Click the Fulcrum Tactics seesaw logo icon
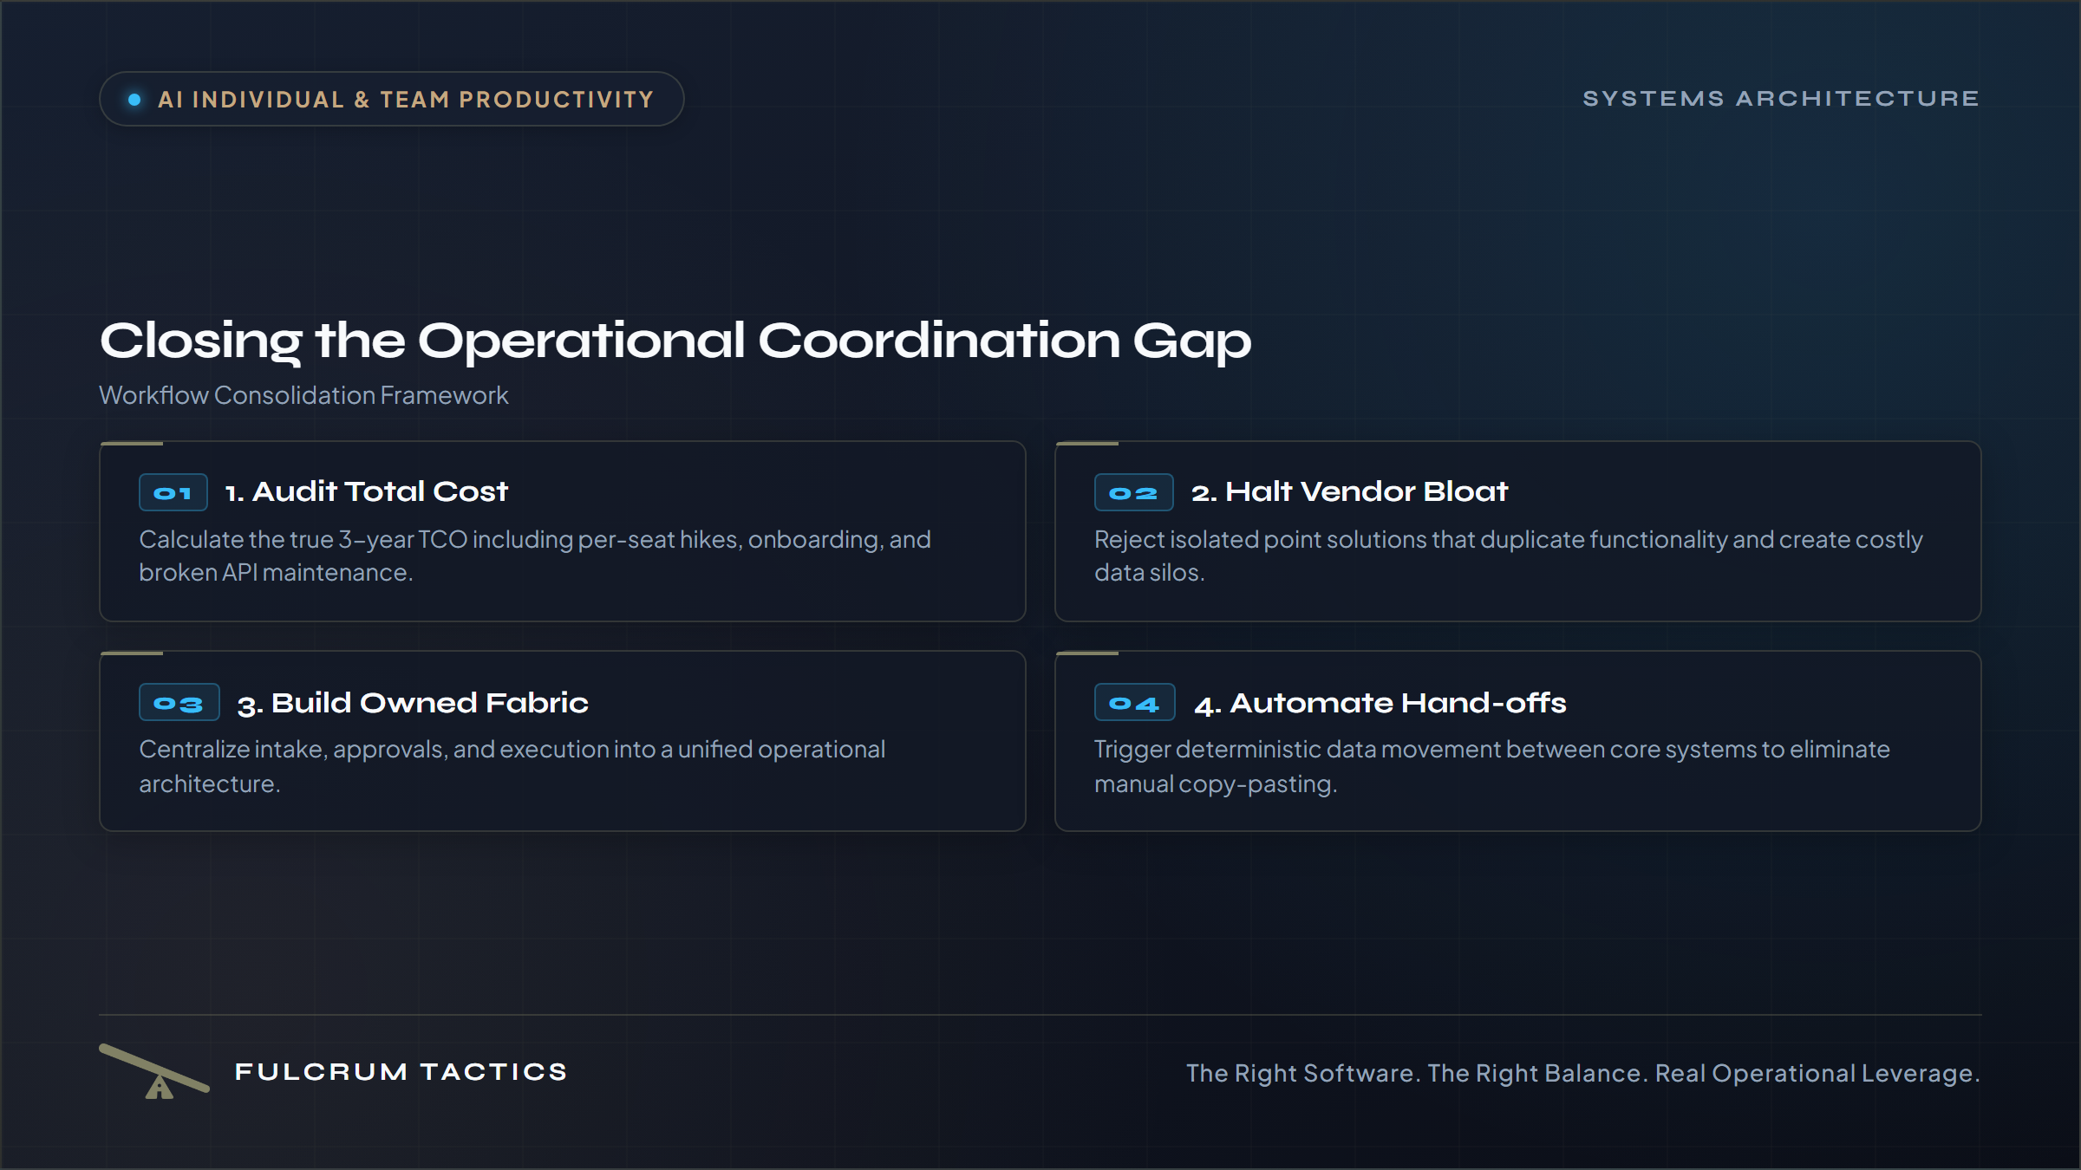 [154, 1071]
